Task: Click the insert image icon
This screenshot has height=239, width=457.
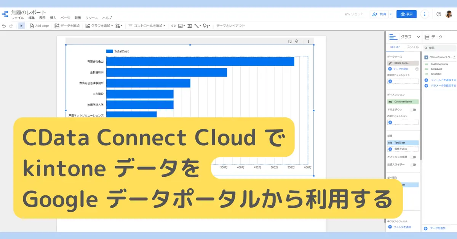Action: point(181,26)
